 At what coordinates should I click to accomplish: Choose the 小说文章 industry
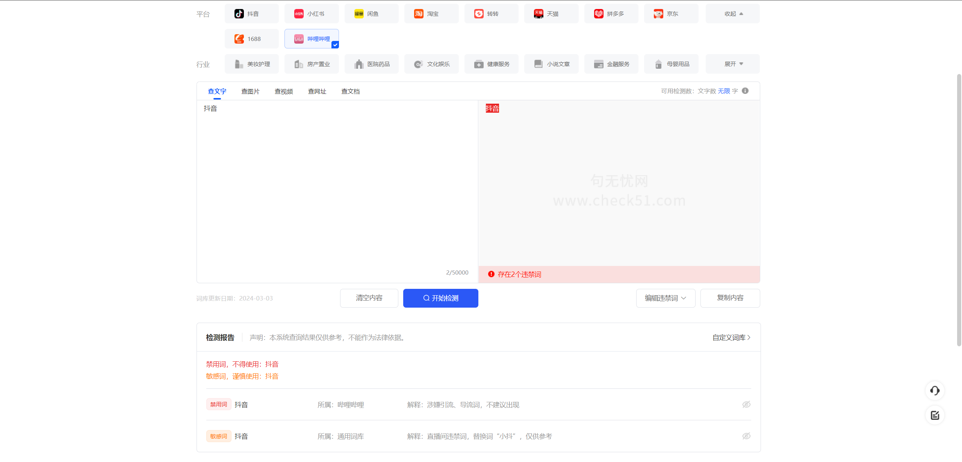click(551, 64)
